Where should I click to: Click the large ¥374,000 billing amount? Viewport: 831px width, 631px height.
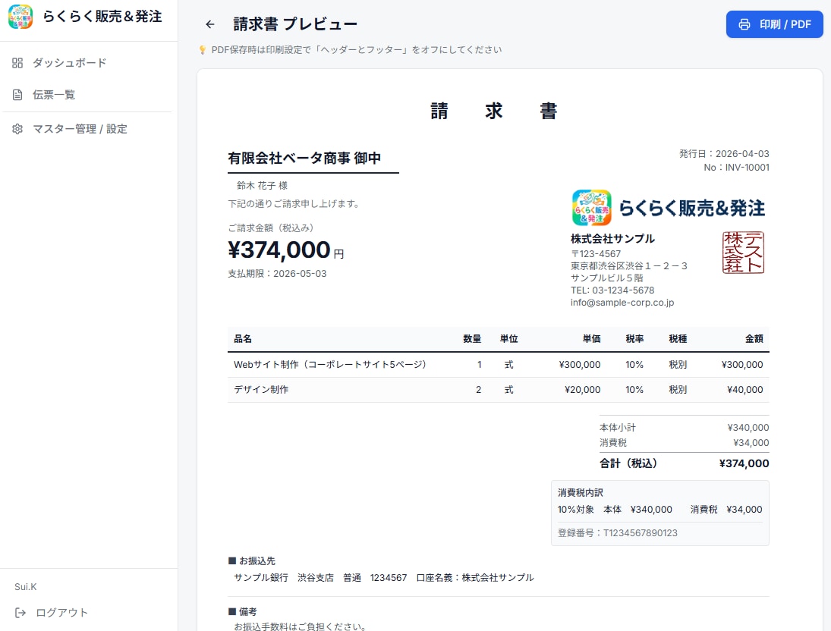[x=279, y=250]
